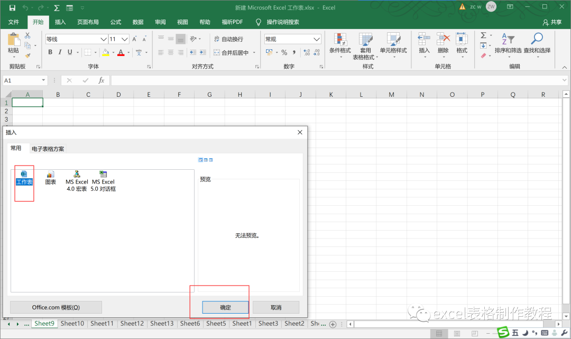Click the Align Left icon
The width and height of the screenshot is (571, 339).
(161, 52)
